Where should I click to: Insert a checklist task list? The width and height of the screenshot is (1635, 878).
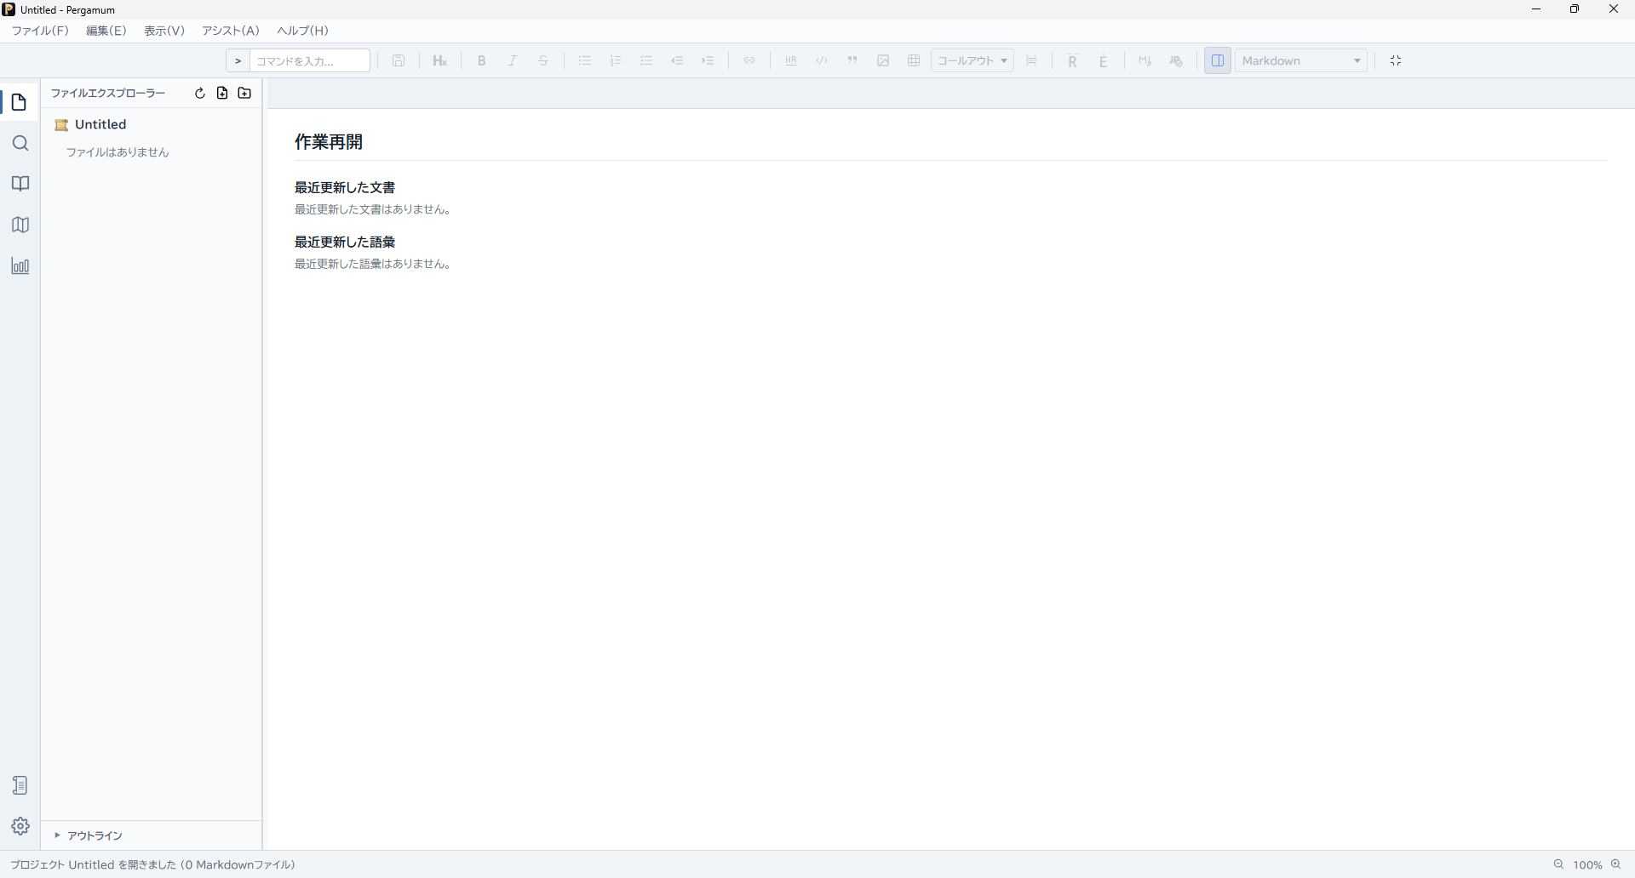point(646,60)
